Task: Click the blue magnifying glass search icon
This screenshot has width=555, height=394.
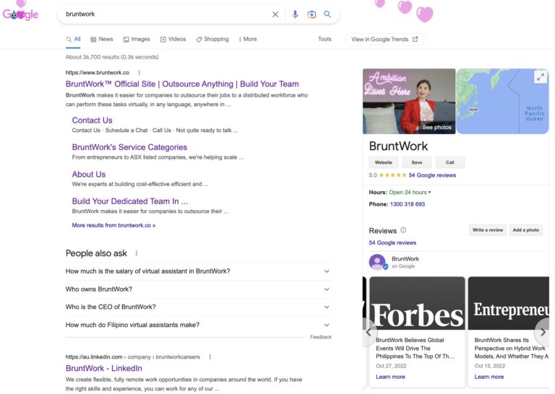Action: (x=327, y=14)
